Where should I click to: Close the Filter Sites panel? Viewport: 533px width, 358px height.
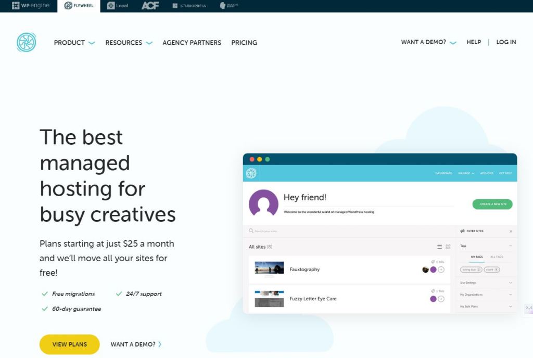(x=511, y=232)
